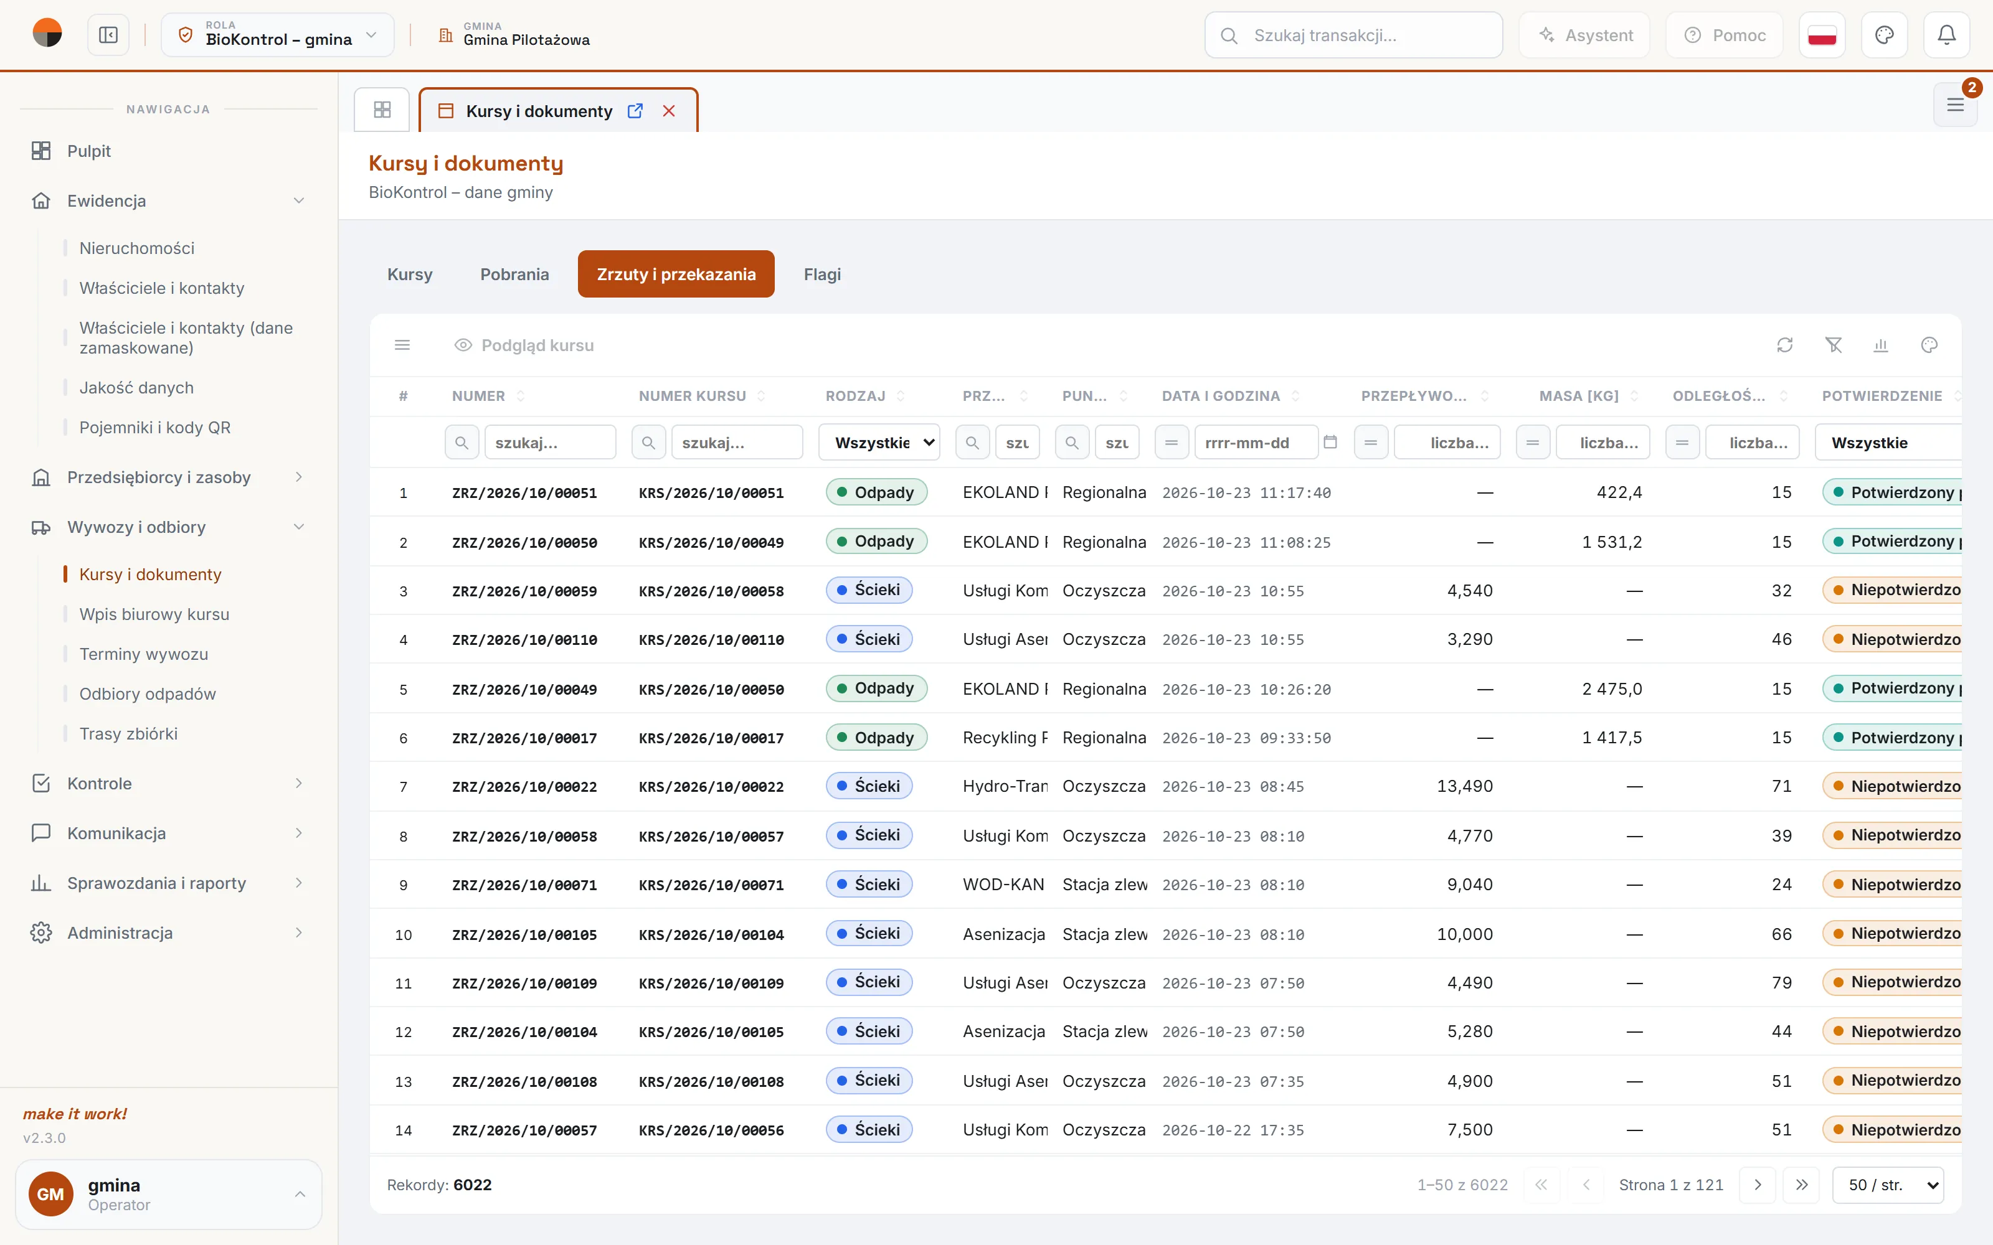The image size is (1993, 1245).
Task: Open Terminy wywozu in sidebar
Action: [143, 654]
